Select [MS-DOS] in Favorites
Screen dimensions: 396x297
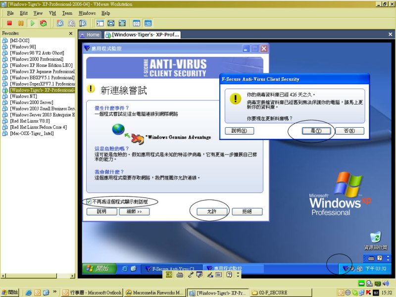[x=20, y=41]
